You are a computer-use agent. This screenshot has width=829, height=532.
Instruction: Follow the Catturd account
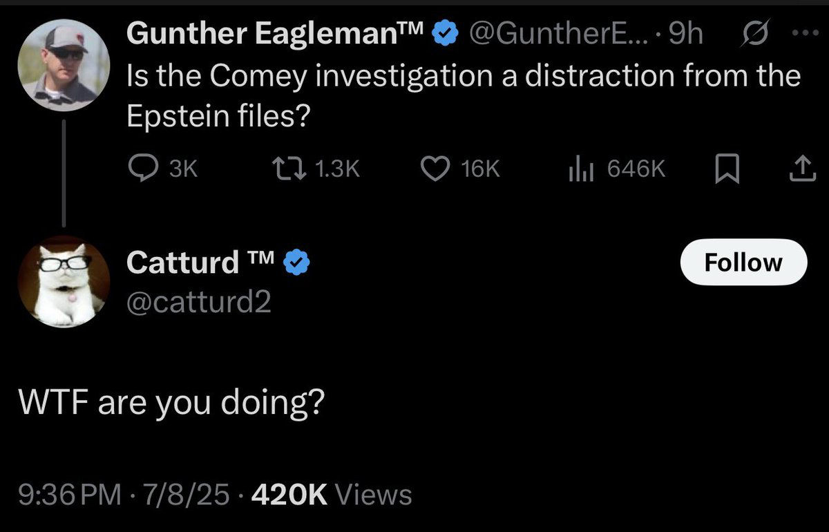coord(743,263)
